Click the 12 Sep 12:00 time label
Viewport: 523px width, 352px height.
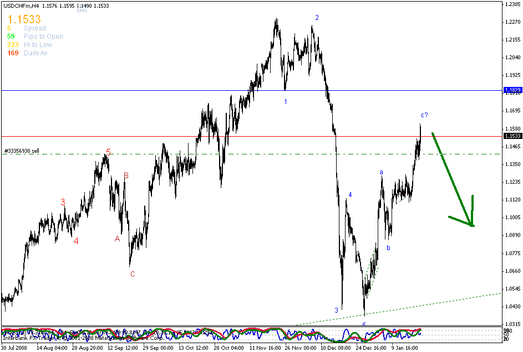(x=123, y=348)
